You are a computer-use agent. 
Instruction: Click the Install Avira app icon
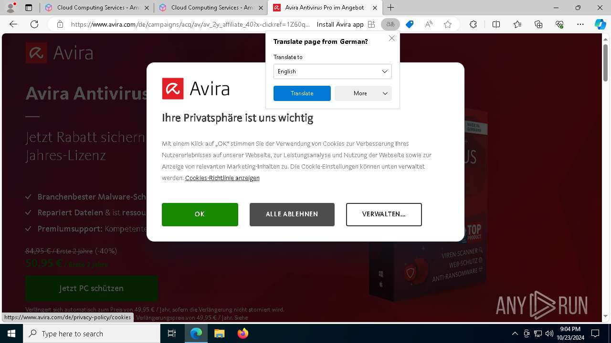pyautogui.click(x=371, y=24)
